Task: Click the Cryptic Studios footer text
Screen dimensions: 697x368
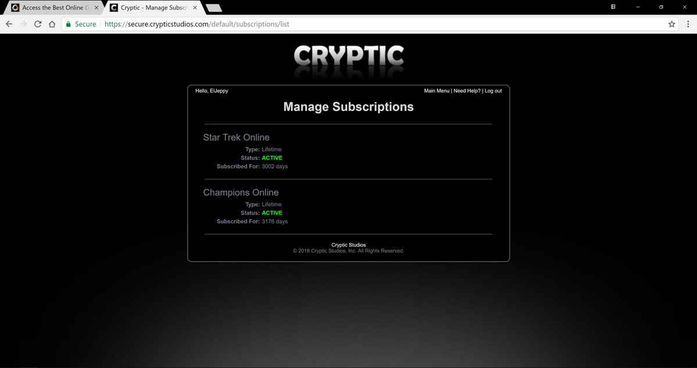Action: point(348,245)
